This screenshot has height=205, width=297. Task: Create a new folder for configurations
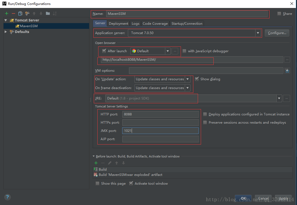pyautogui.click(x=48, y=13)
